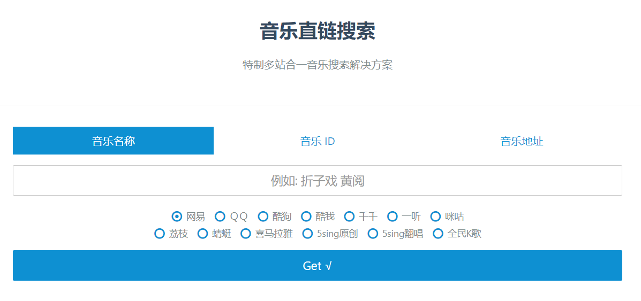The width and height of the screenshot is (641, 301).
Task: Switch to the 音乐名称 tab
Action: click(x=113, y=141)
